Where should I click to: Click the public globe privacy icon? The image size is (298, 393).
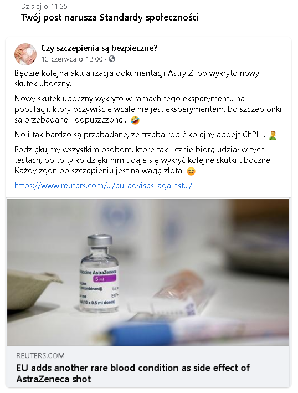(112, 59)
